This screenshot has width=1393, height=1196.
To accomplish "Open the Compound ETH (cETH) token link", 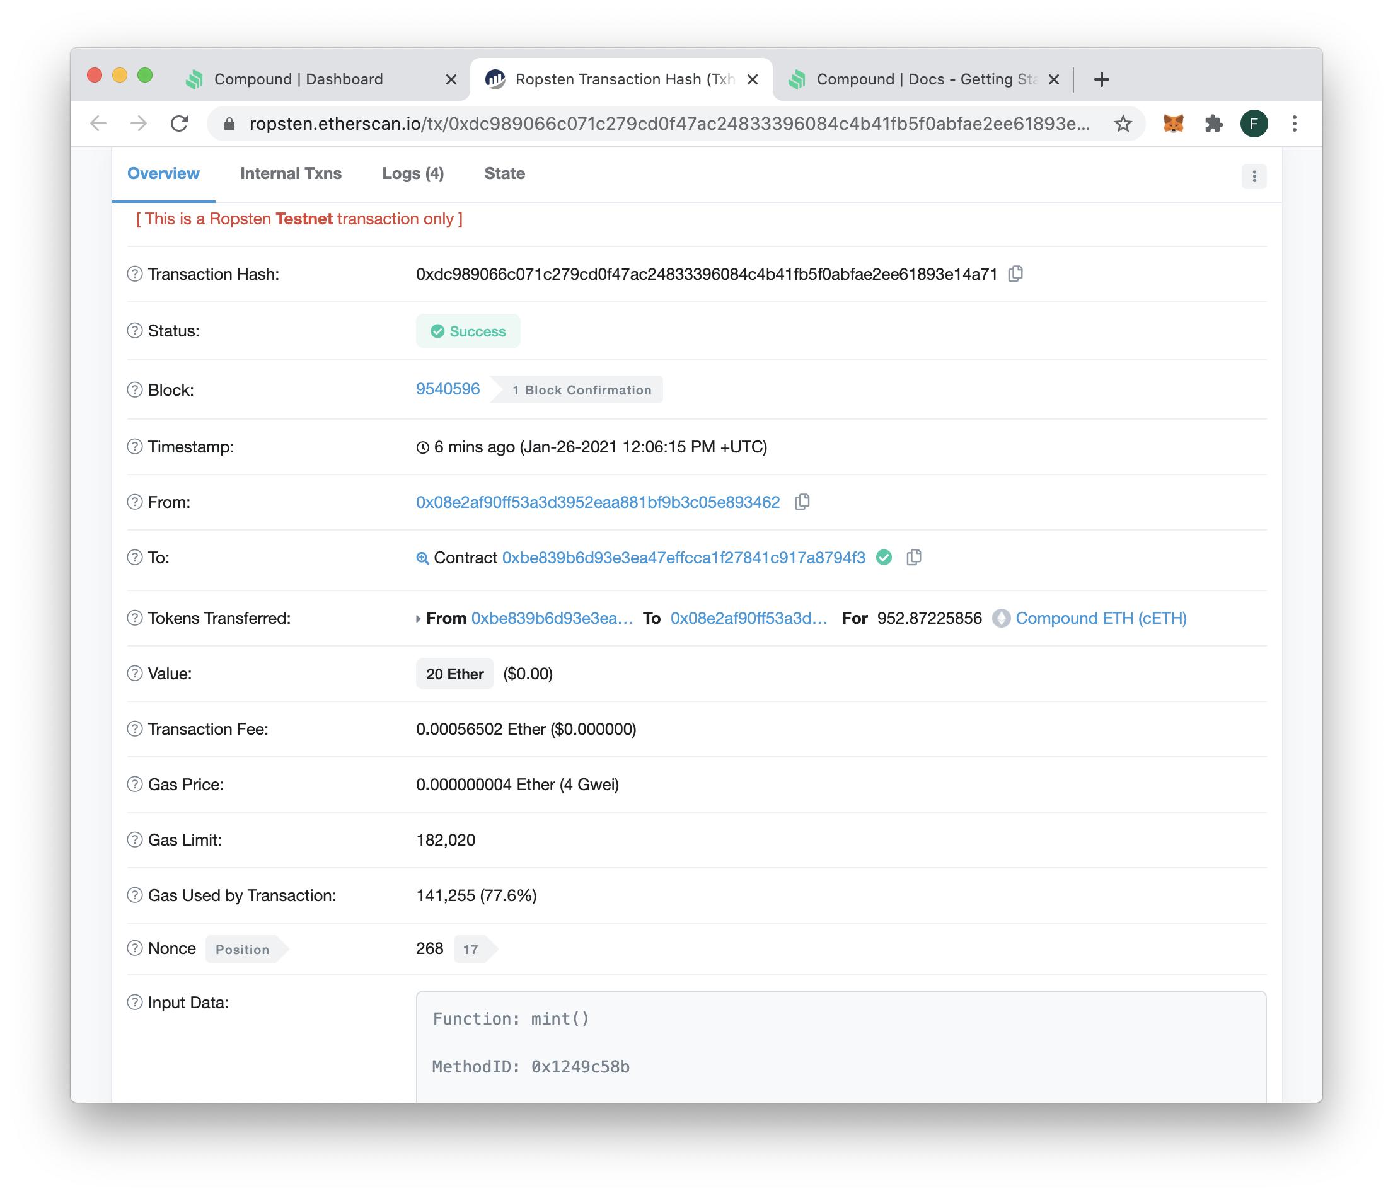I will pyautogui.click(x=1101, y=618).
